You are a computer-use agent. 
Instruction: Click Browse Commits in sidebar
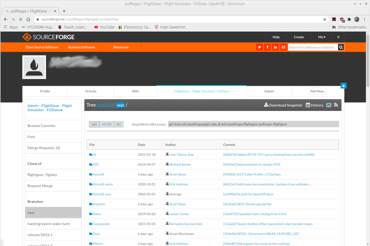coord(53,126)
